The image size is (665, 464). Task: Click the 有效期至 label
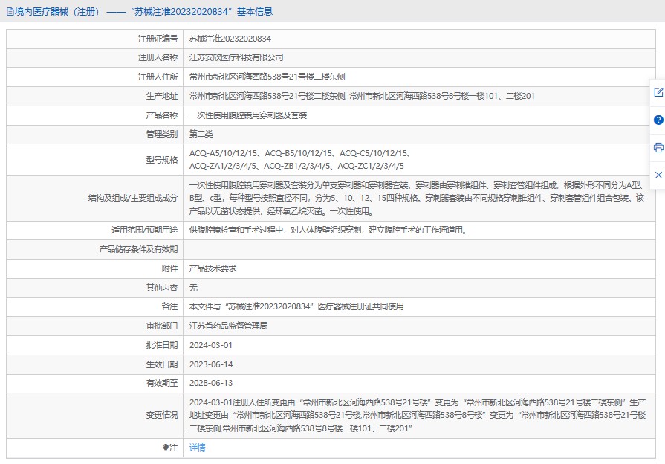(x=162, y=383)
